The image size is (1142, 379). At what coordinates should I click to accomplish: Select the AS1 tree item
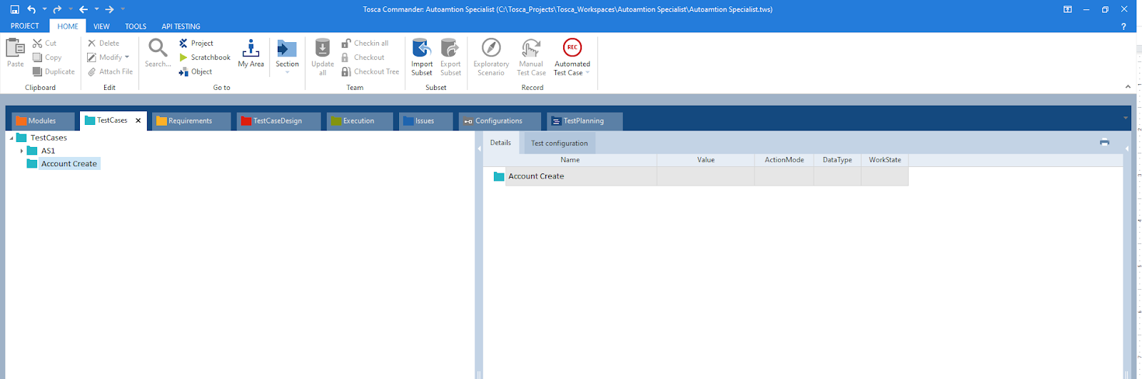[48, 151]
